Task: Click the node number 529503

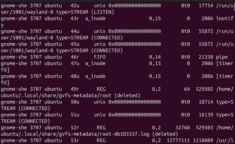Action: coord(205,127)
